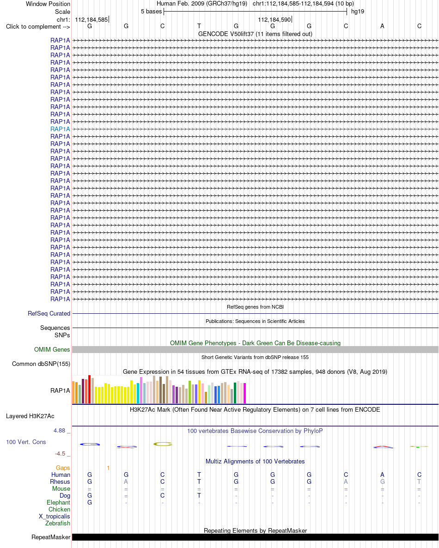439x548 pixels.
Task: Click the orange Gaps label
Action: click(x=62, y=468)
